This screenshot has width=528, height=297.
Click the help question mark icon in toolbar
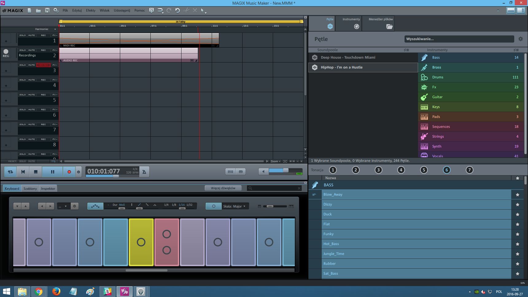(151, 10)
